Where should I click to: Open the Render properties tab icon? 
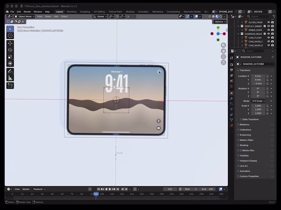(x=231, y=65)
